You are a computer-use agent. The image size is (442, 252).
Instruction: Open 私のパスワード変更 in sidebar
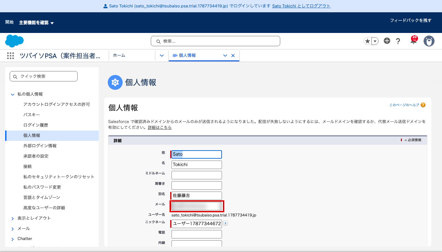[42, 187]
